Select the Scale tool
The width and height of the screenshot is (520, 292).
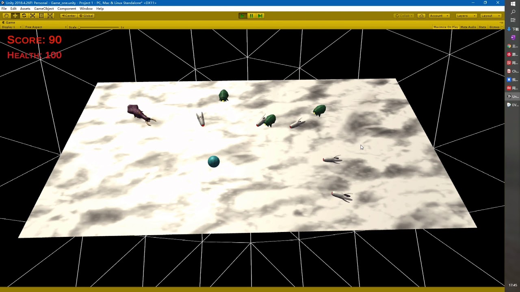point(32,15)
